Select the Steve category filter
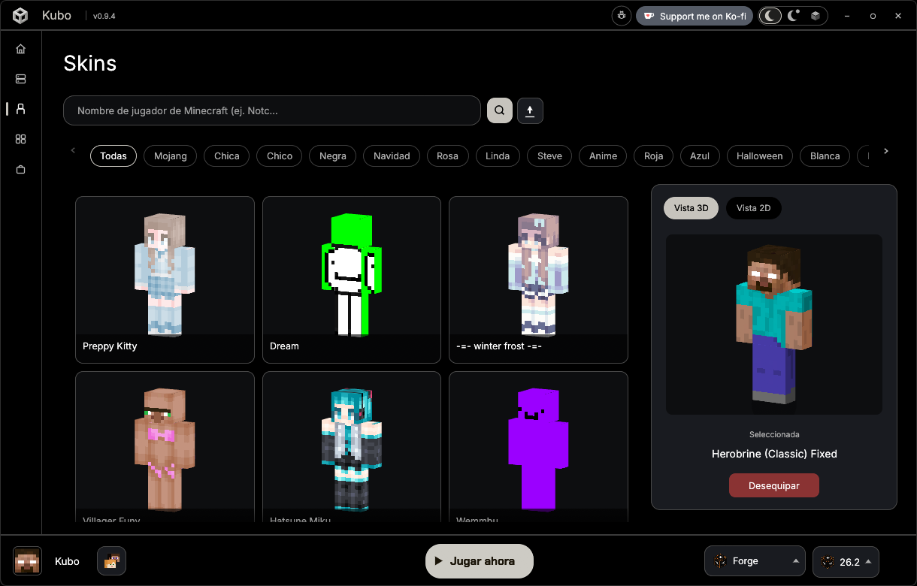This screenshot has width=917, height=586. (549, 156)
